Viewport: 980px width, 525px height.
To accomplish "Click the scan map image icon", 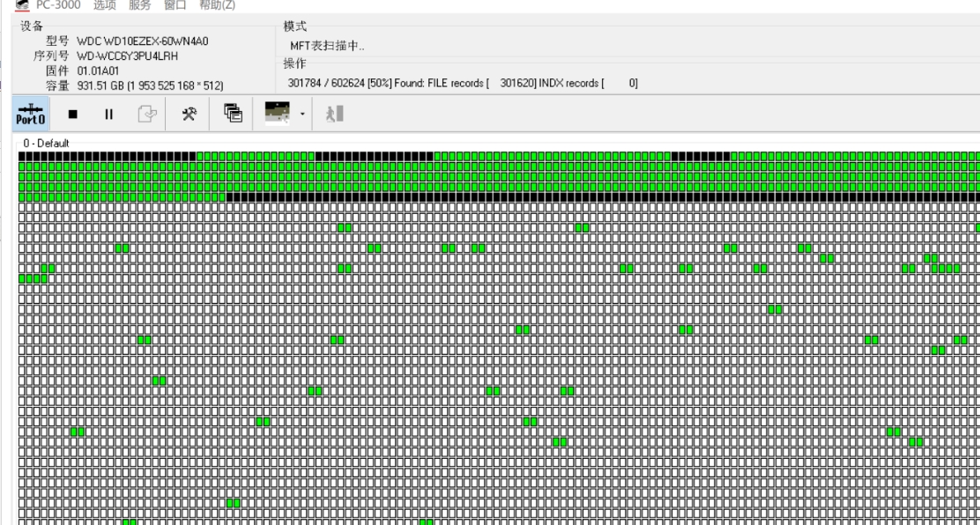I will click(x=277, y=113).
